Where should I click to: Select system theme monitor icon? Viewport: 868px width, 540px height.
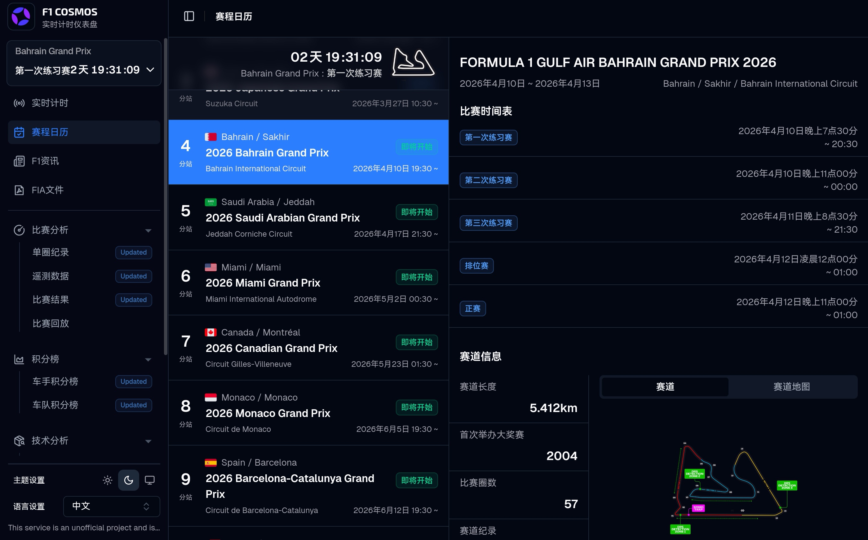[x=149, y=480]
